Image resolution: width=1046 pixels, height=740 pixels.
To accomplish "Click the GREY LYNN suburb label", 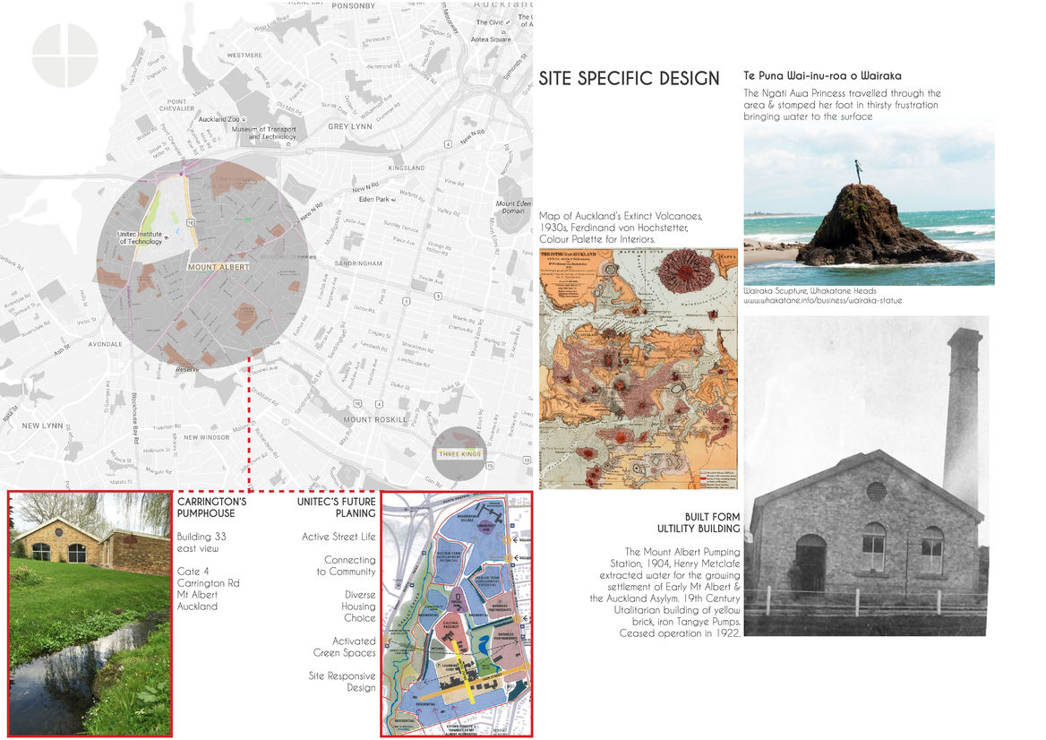I will 350,126.
